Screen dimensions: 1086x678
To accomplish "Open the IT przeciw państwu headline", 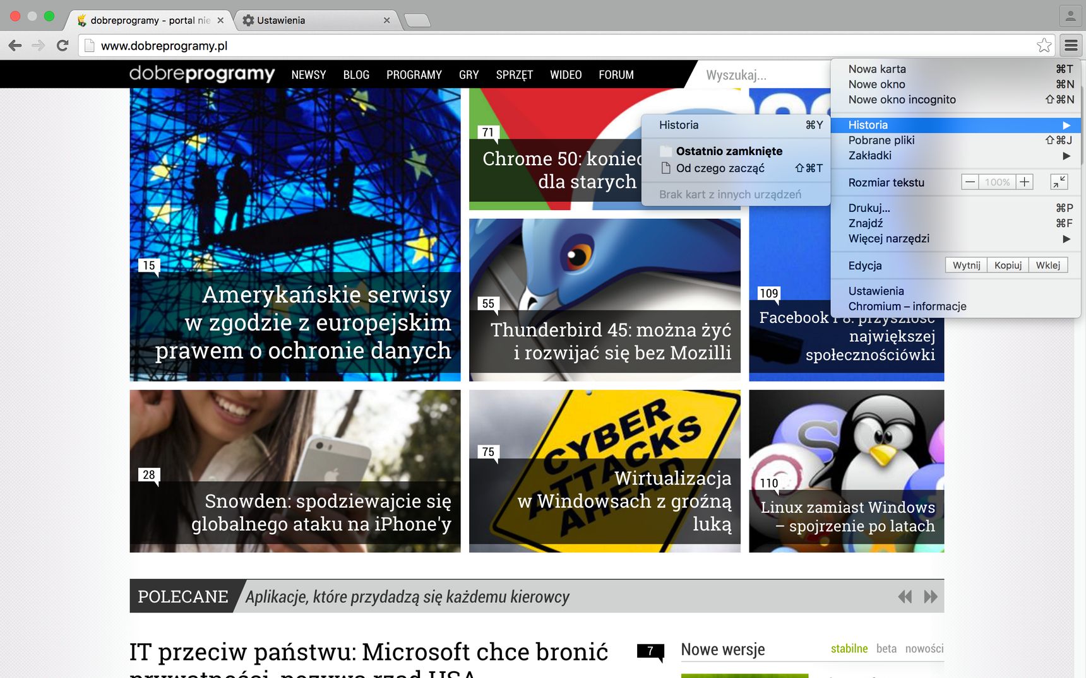I will (369, 659).
